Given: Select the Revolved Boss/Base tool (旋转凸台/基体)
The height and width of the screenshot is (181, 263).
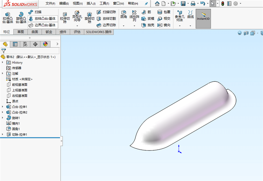Looking at the screenshot, I should pyautogui.click(x=21, y=18).
